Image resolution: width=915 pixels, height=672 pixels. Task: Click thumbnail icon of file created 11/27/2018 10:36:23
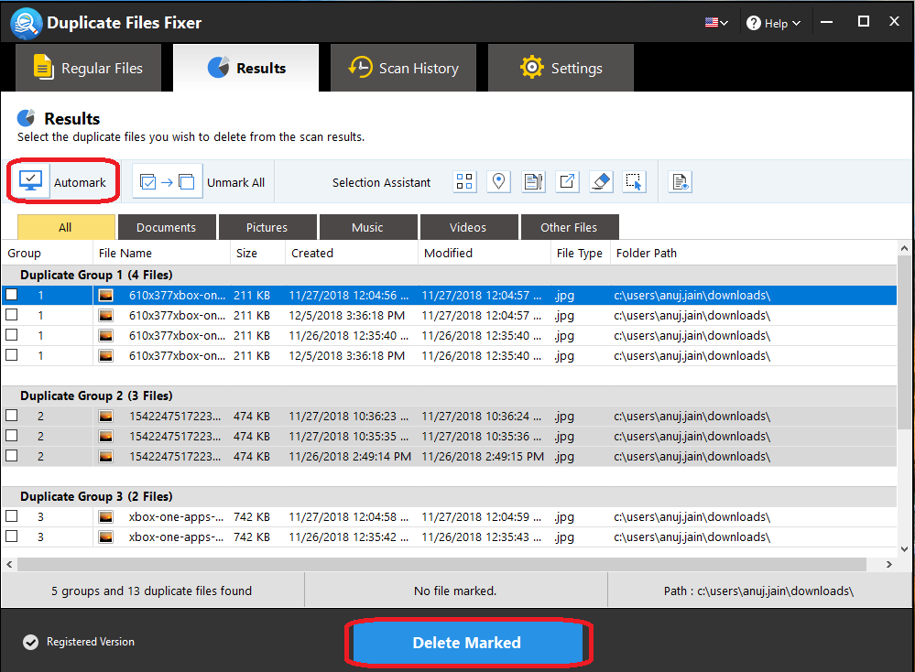pos(105,416)
